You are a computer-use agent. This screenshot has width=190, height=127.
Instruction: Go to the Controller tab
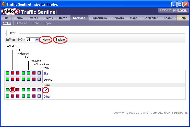(x=151, y=18)
